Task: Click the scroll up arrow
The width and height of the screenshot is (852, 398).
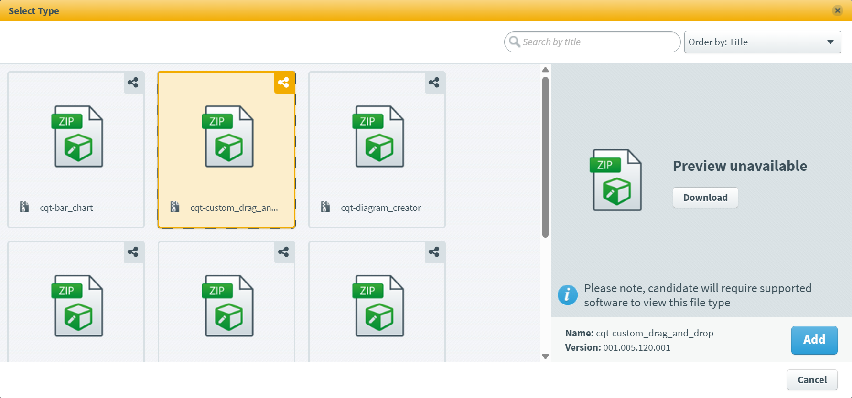Action: coord(545,70)
